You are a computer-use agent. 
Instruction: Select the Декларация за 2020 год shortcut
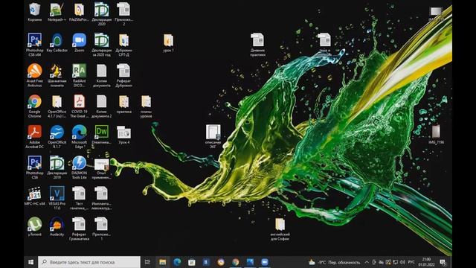[101, 45]
